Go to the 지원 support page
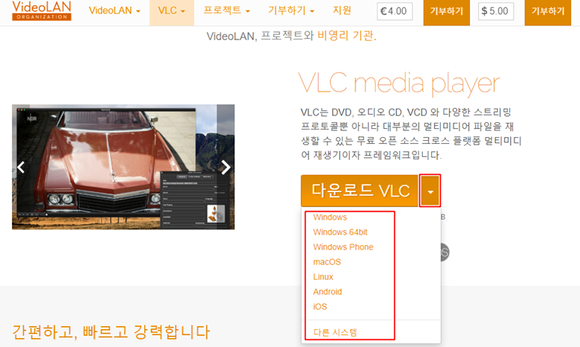Image resolution: width=580 pixels, height=347 pixels. pos(342,10)
